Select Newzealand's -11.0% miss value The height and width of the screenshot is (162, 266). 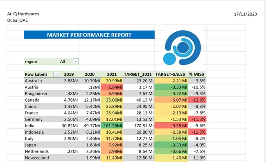pos(198,158)
